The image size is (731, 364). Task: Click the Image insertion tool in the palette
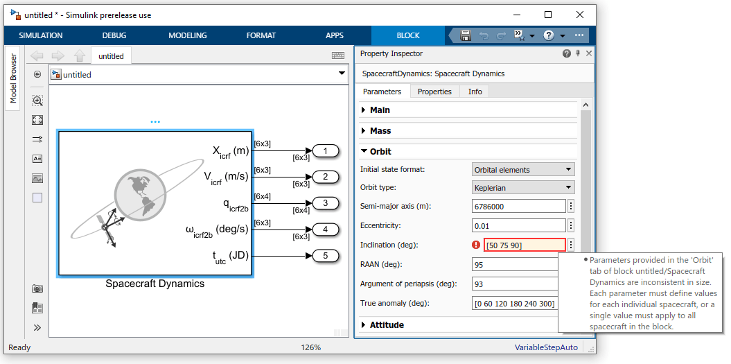point(37,178)
